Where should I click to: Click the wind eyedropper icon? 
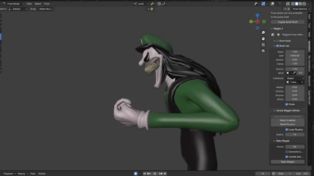(294, 73)
